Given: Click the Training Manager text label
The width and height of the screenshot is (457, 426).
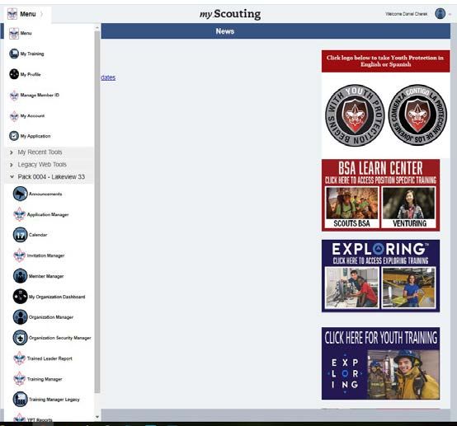Looking at the screenshot, I should pyautogui.click(x=45, y=379).
